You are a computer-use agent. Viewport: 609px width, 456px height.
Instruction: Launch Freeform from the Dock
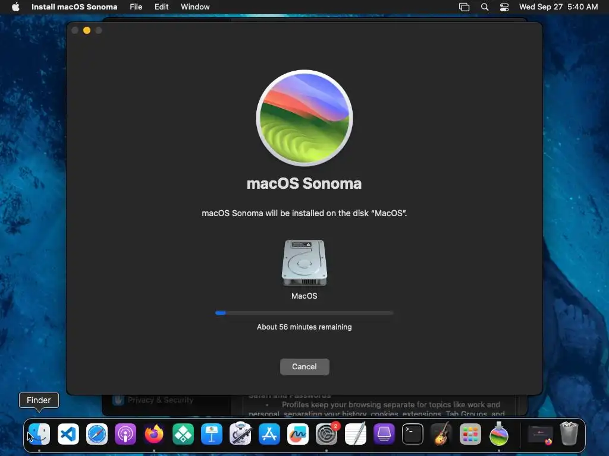click(298, 434)
